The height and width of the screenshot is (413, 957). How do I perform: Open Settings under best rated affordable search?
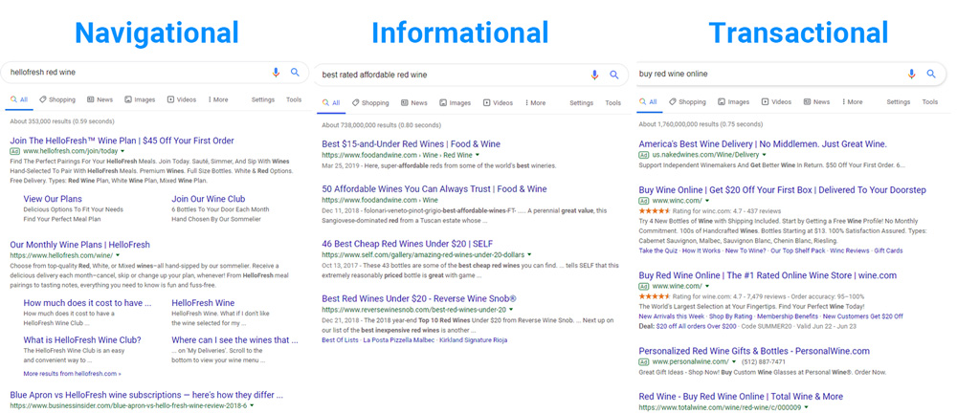pos(582,103)
